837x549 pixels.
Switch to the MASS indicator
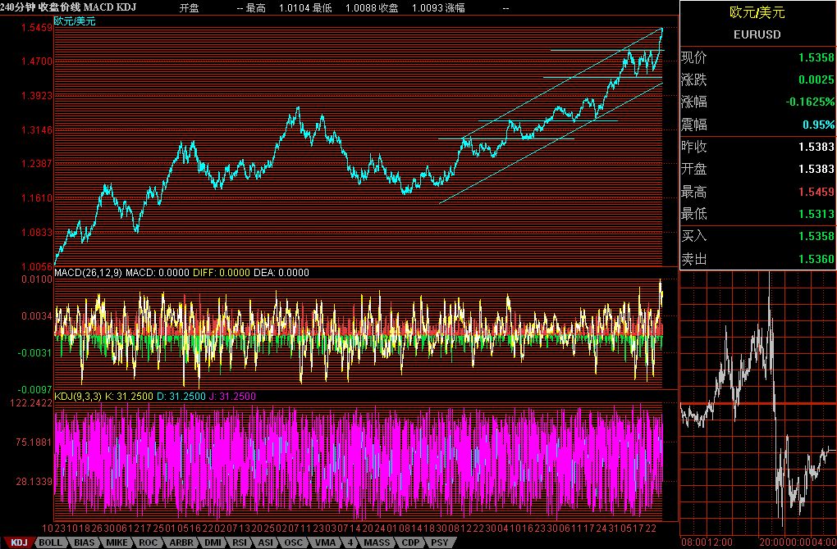click(x=375, y=542)
